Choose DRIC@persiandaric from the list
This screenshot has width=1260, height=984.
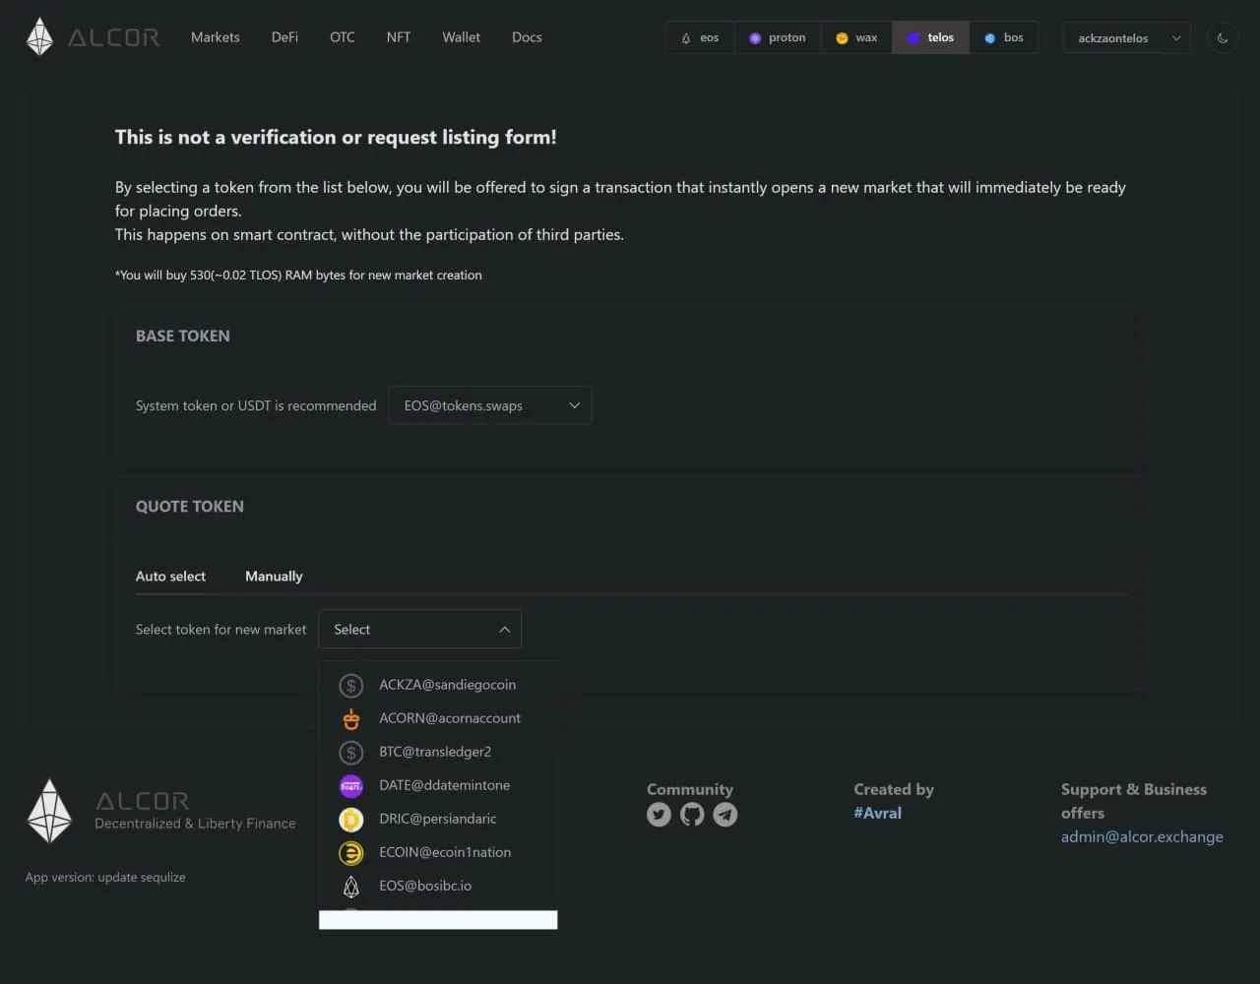click(438, 819)
